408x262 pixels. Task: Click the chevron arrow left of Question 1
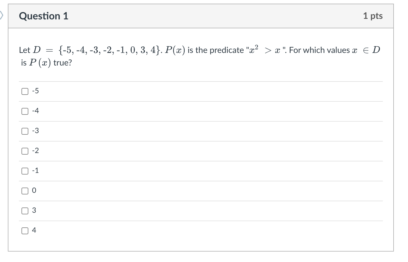click(2, 16)
